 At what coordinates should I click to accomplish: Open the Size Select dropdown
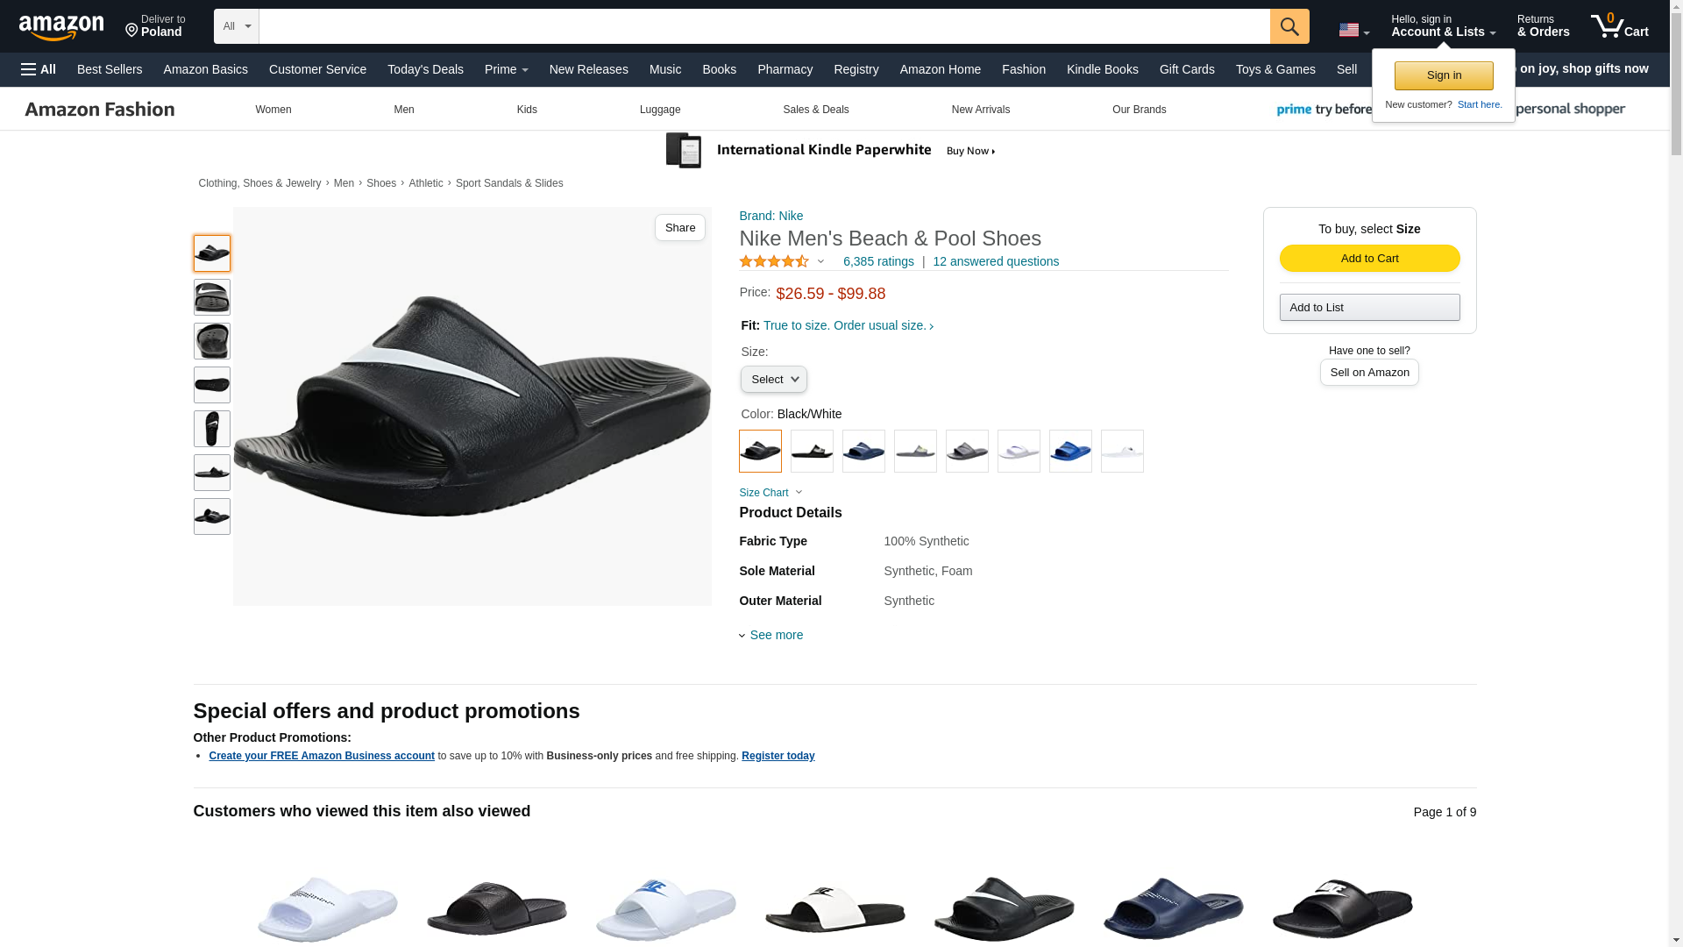point(773,380)
